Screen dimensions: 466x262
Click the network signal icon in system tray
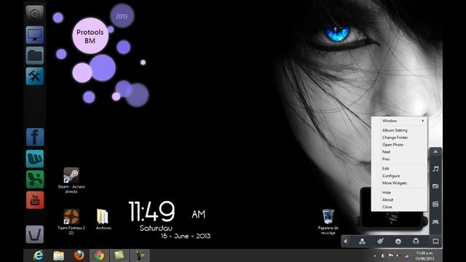point(406,255)
